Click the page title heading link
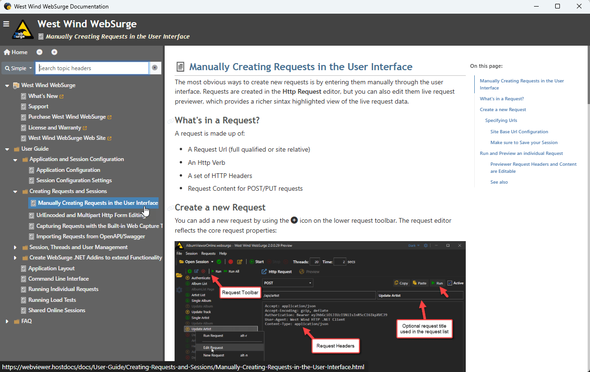Image resolution: width=590 pixels, height=372 pixels. pos(301,67)
